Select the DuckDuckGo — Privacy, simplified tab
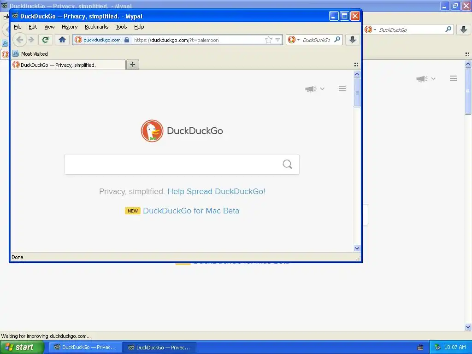This screenshot has height=354, width=472. 68,65
